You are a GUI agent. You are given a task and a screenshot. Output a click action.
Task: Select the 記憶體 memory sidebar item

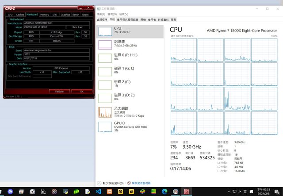point(130,45)
